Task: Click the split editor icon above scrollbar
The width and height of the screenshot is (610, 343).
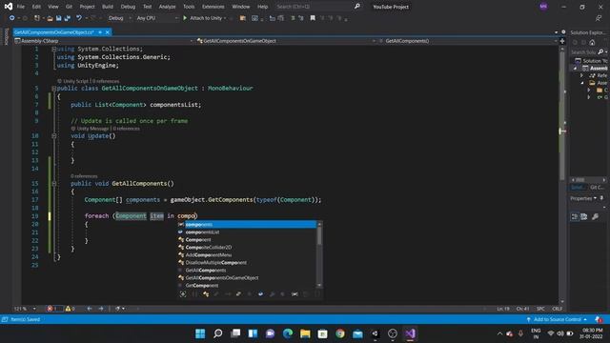Action: click(x=562, y=41)
